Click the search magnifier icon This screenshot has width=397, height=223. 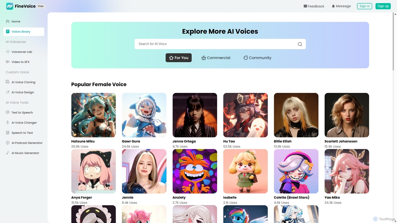(x=300, y=44)
